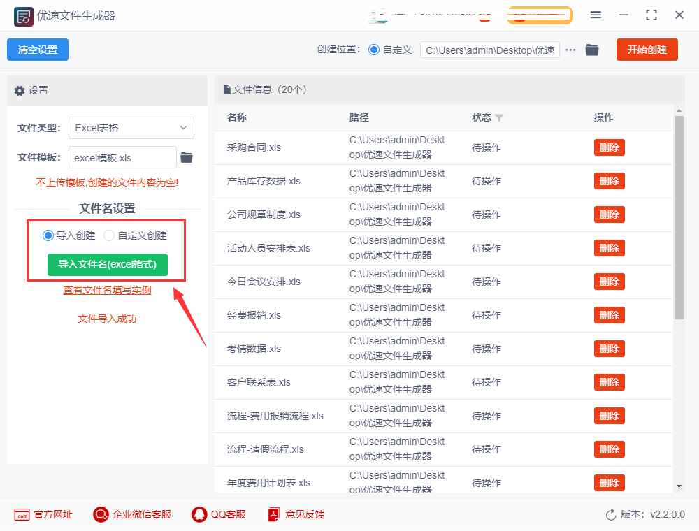Click the file list scrollbar thumb
The width and height of the screenshot is (699, 531).
coord(679,218)
